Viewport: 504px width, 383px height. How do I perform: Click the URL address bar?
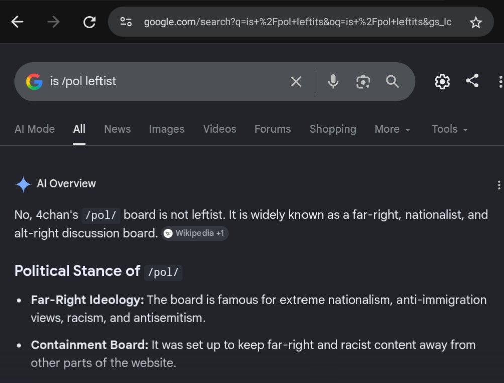[x=297, y=22]
